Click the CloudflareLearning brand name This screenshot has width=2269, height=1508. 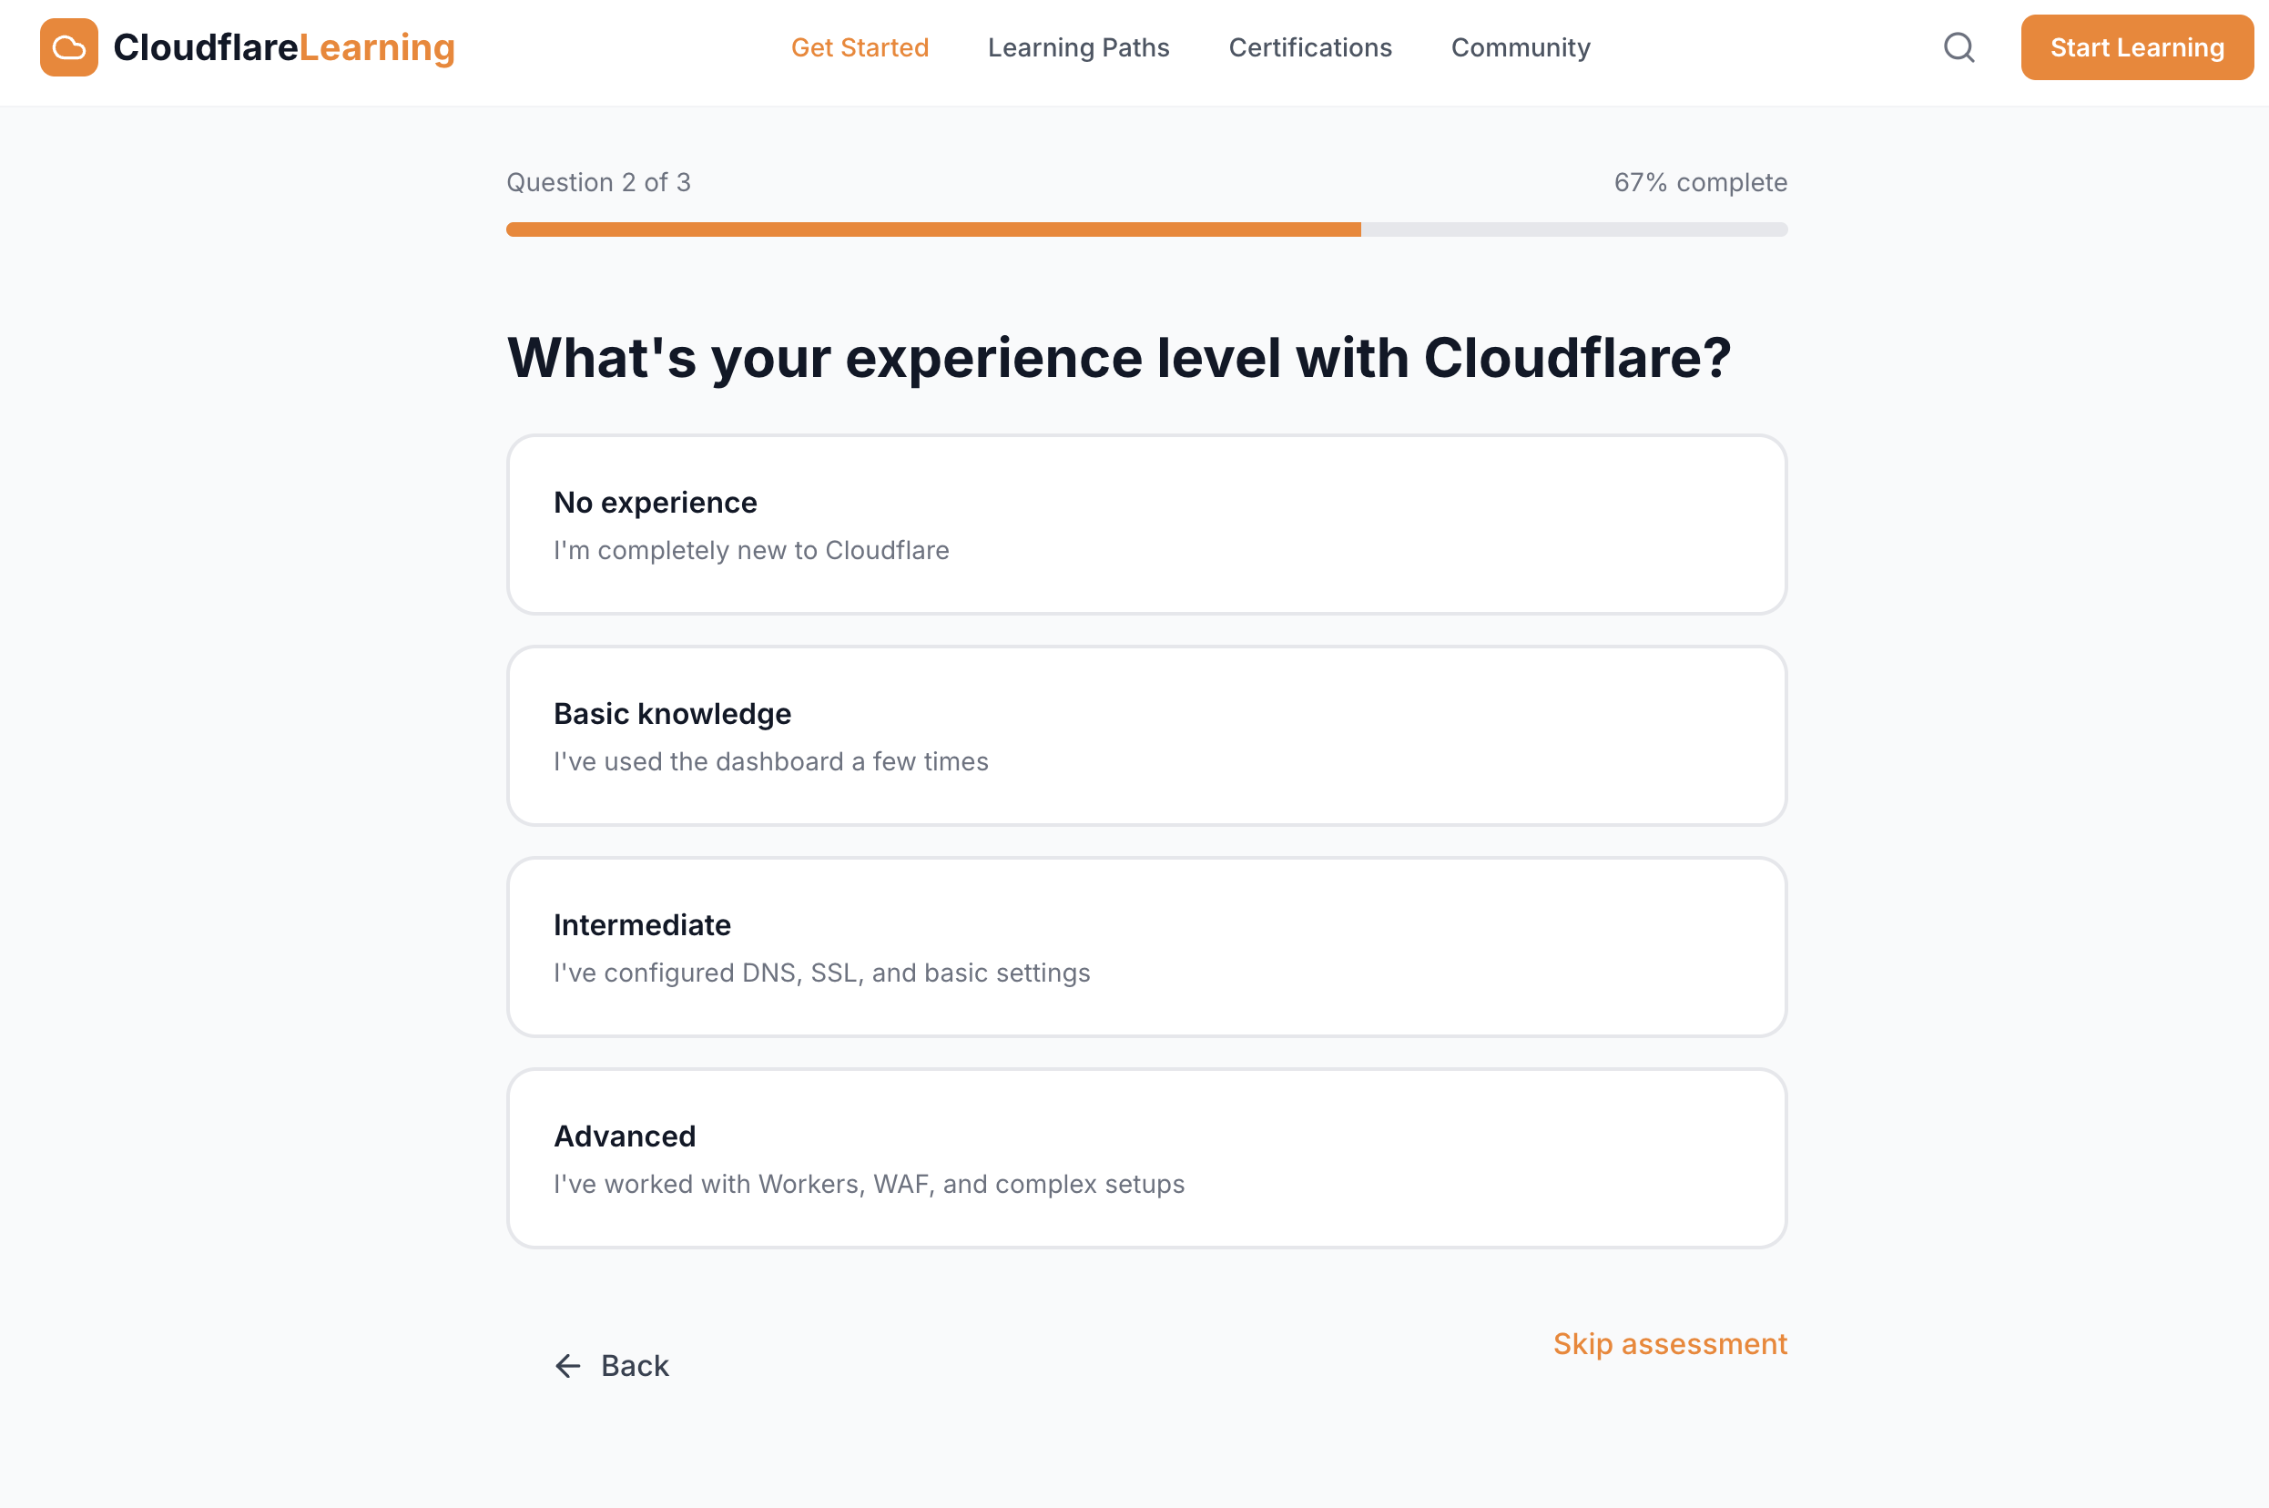[x=284, y=47]
